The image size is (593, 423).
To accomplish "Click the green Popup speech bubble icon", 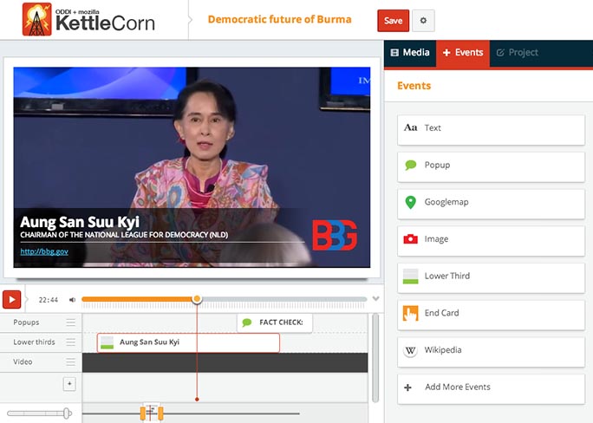I will [410, 165].
